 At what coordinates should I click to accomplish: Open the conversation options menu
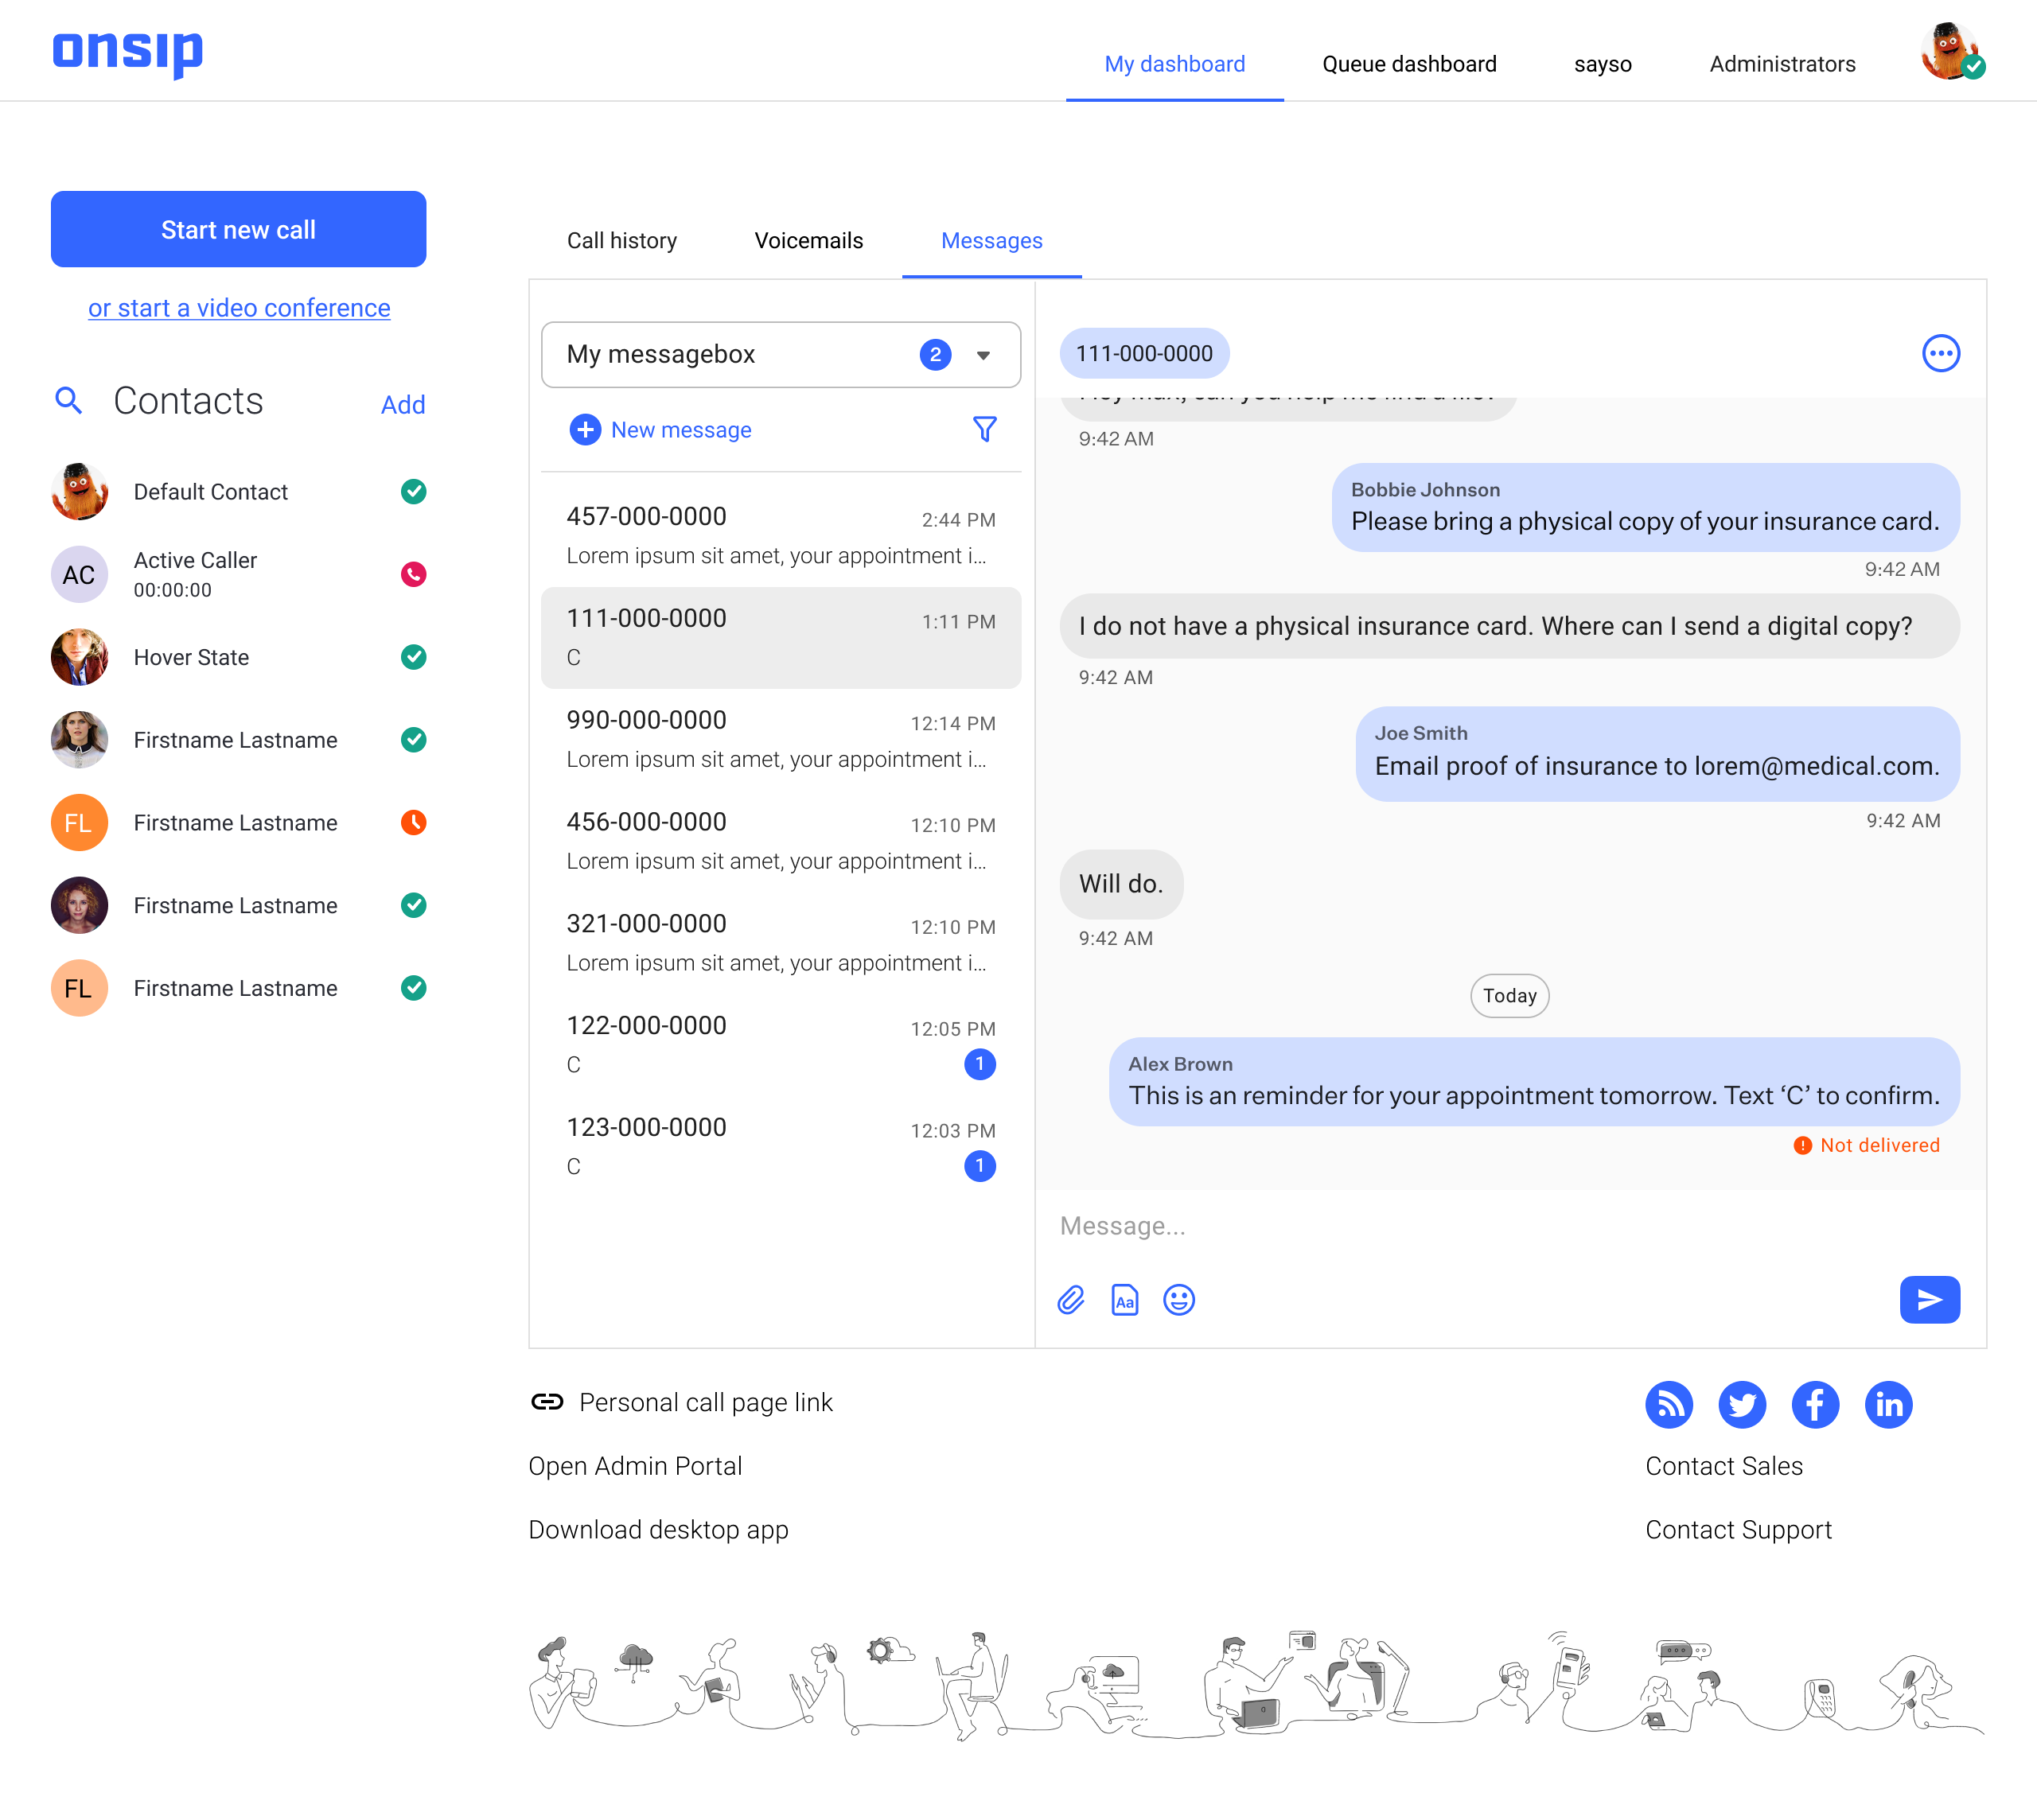[x=1941, y=352]
